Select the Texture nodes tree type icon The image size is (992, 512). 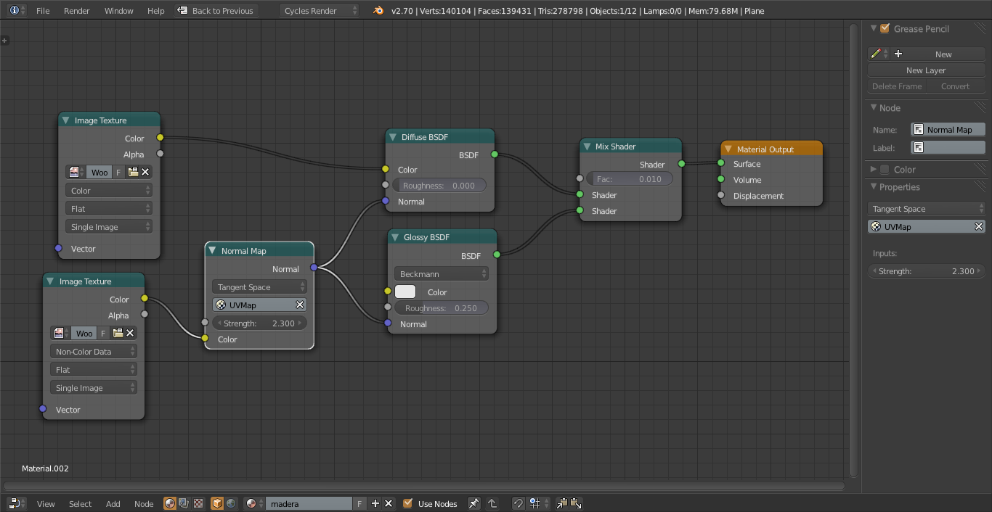[x=198, y=503]
